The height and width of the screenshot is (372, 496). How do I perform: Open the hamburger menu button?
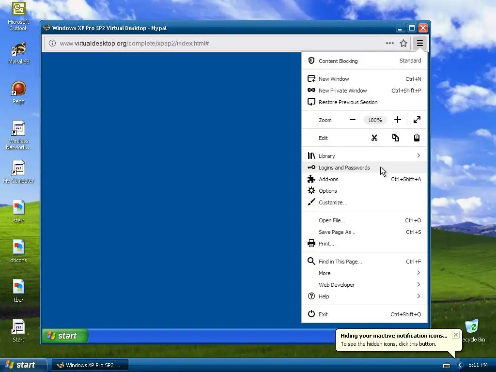coord(420,43)
